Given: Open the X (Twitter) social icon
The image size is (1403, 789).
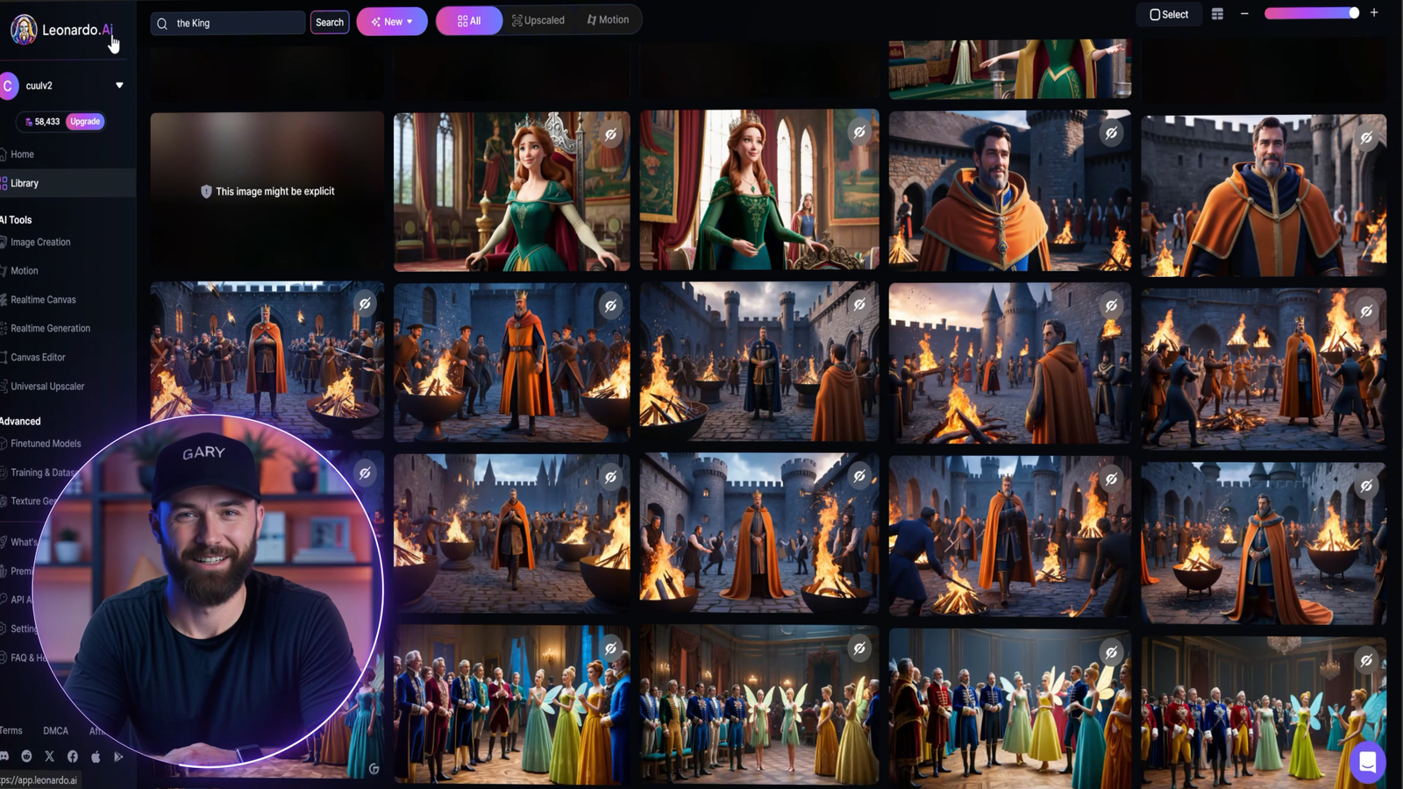Looking at the screenshot, I should click(x=49, y=756).
